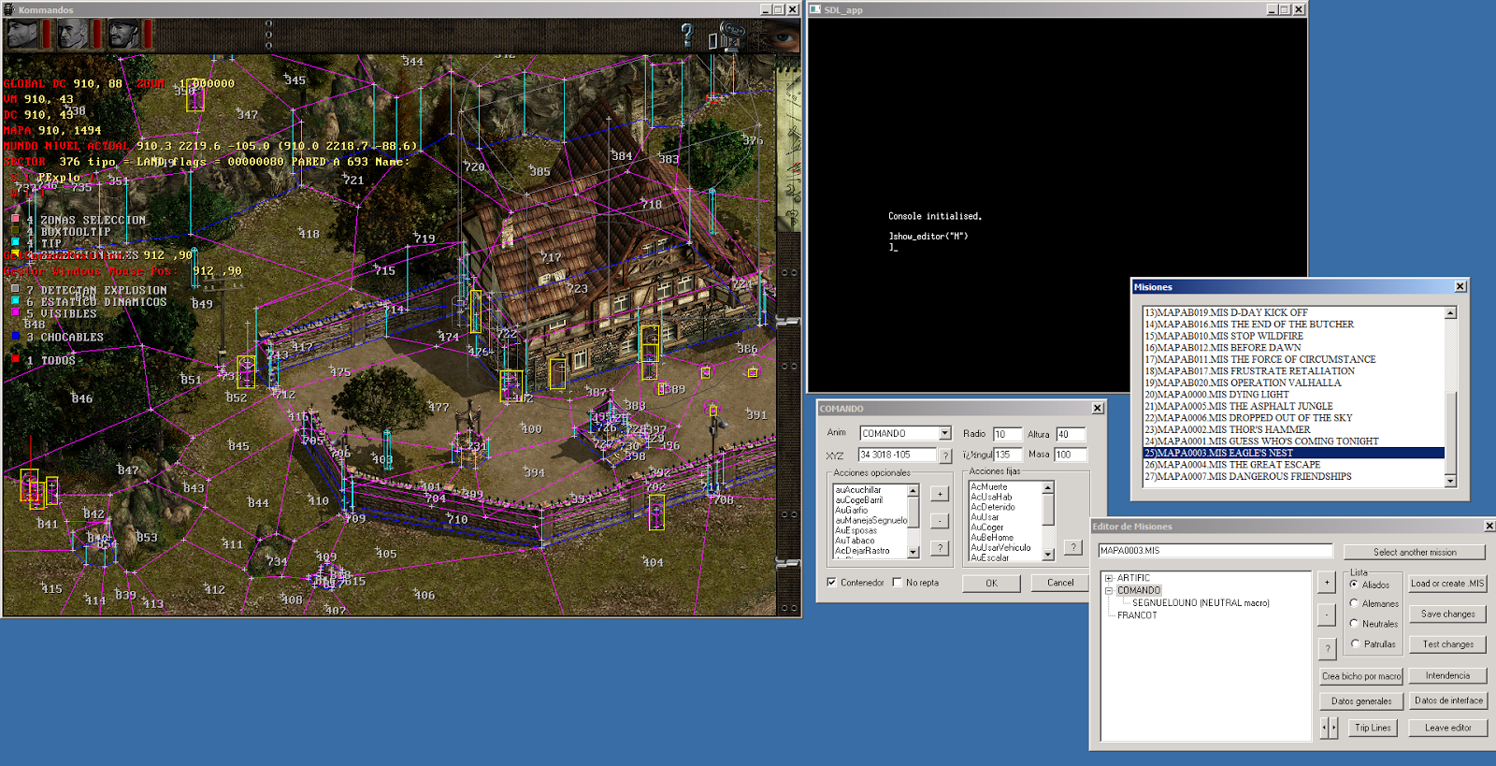Click Leave editor button
This screenshot has width=1496, height=766.
pos(1447,728)
